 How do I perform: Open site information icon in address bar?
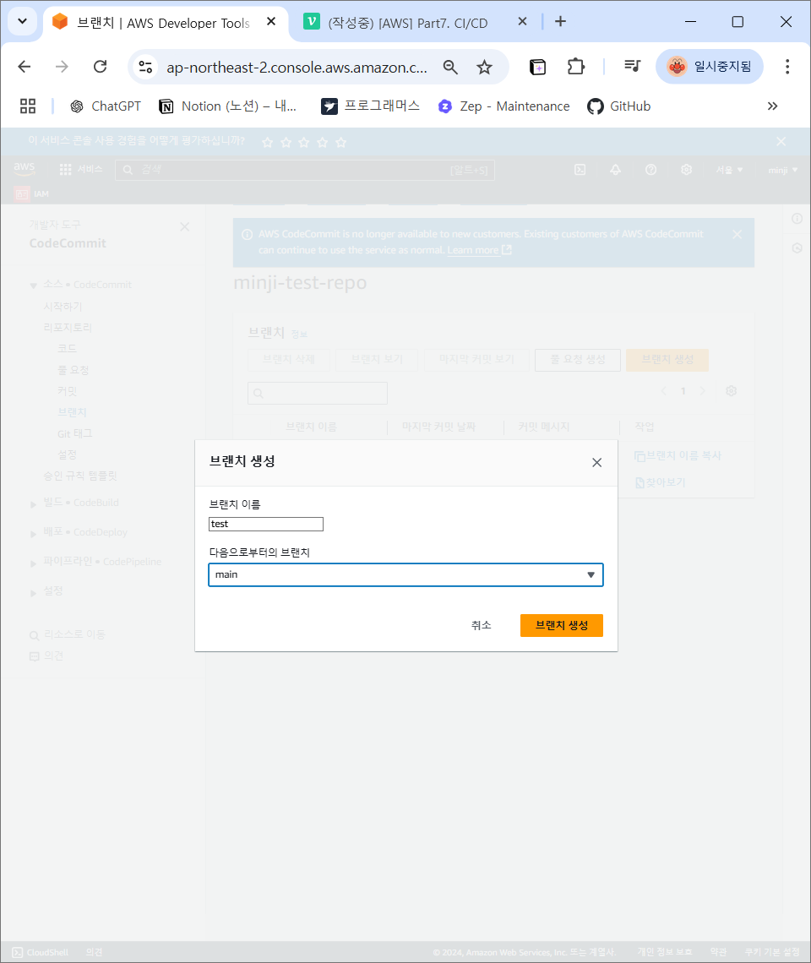145,67
